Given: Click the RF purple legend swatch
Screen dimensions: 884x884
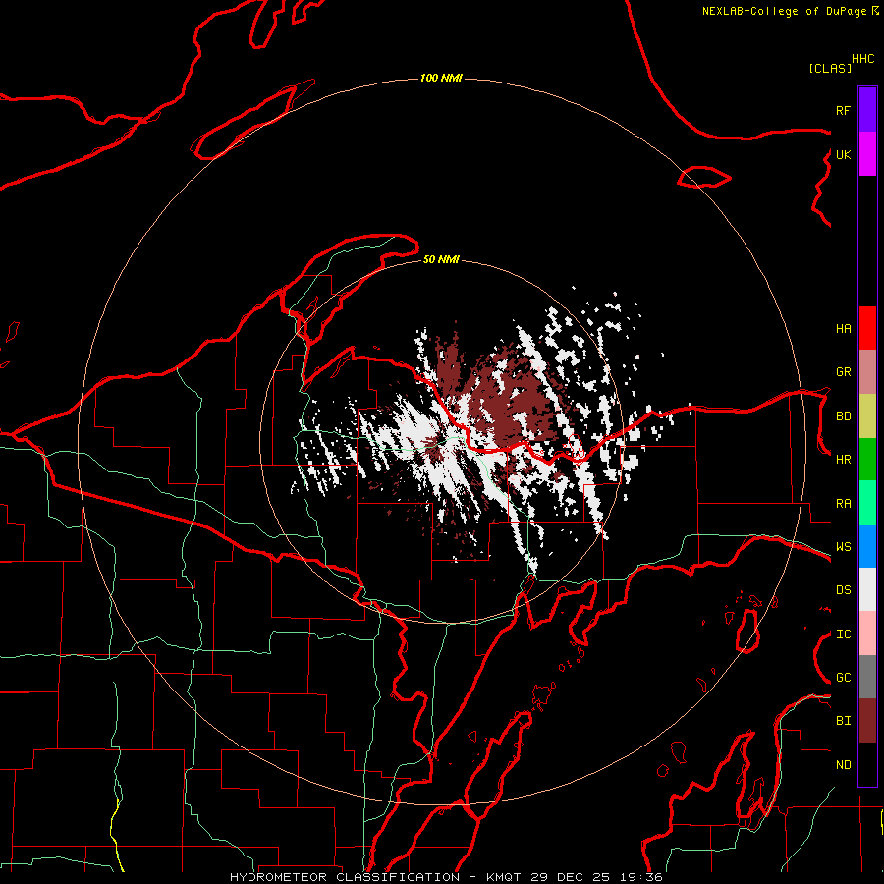Looking at the screenshot, I should coord(867,110).
